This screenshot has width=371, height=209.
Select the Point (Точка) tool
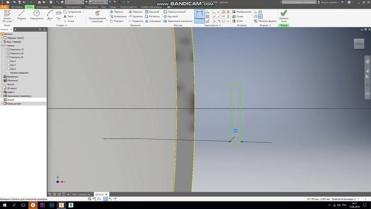pos(69,21)
